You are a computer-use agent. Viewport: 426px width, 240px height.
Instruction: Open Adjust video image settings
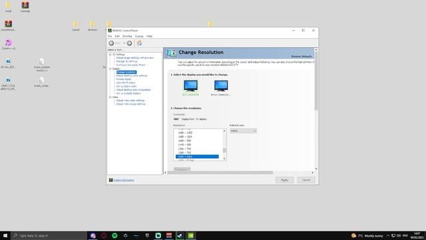click(131, 104)
